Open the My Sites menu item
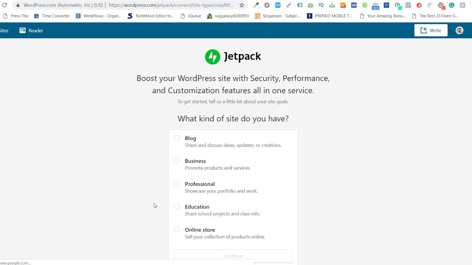The image size is (472, 265). click(4, 31)
